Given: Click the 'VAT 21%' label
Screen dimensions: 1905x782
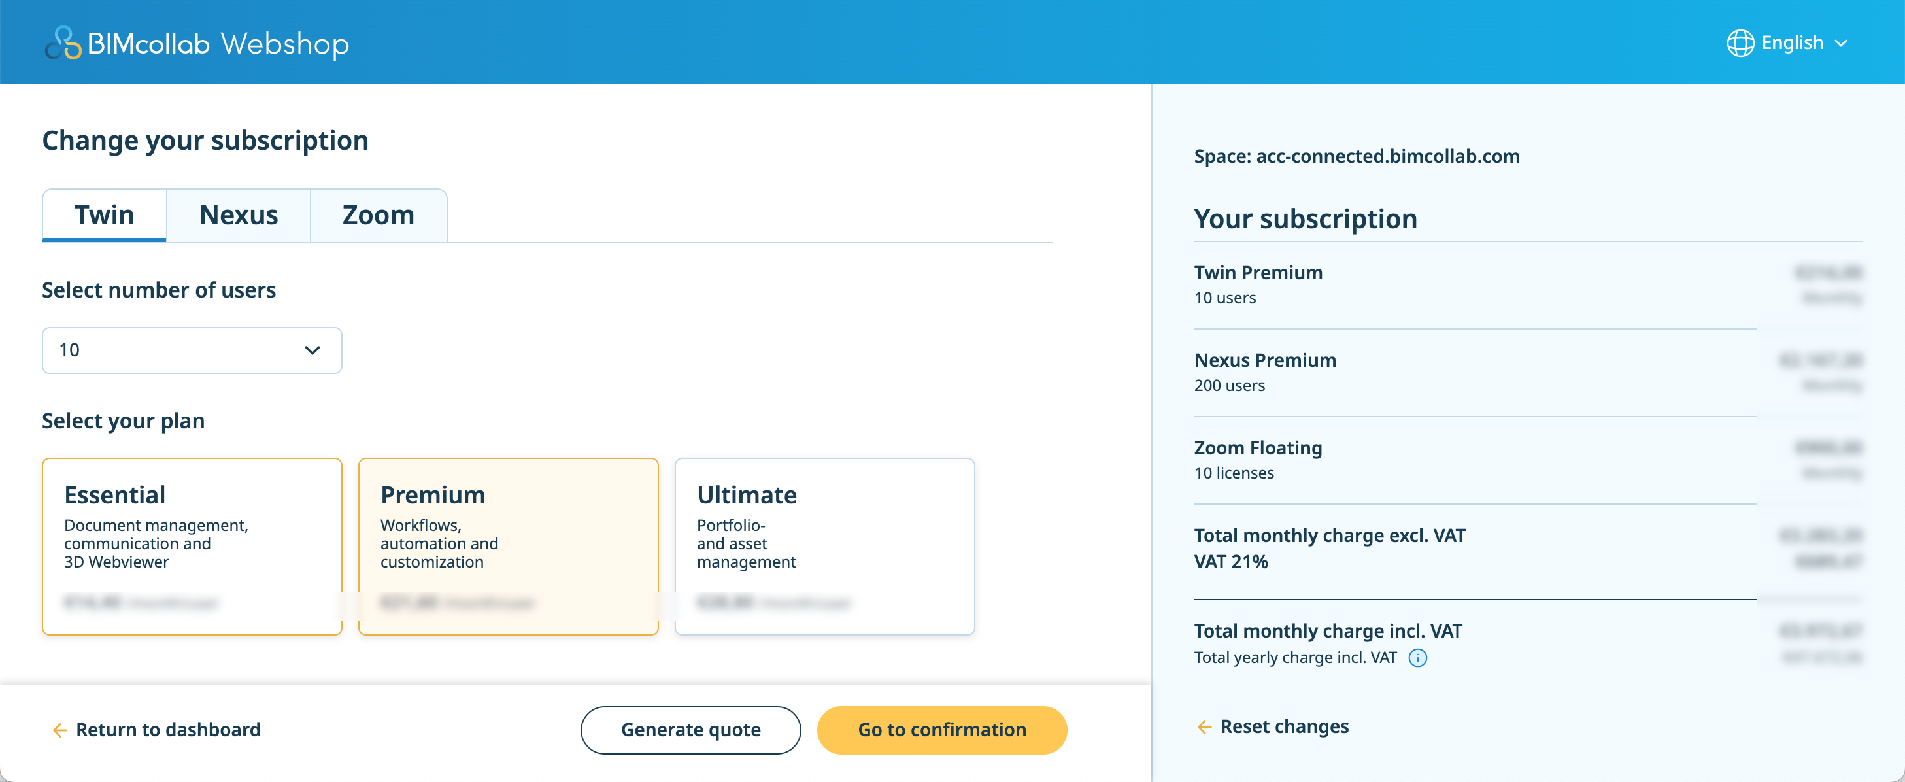Looking at the screenshot, I should tap(1230, 562).
